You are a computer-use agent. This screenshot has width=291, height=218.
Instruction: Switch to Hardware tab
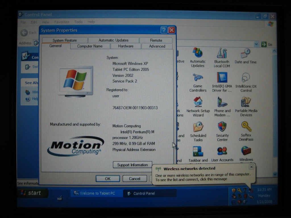(x=126, y=46)
